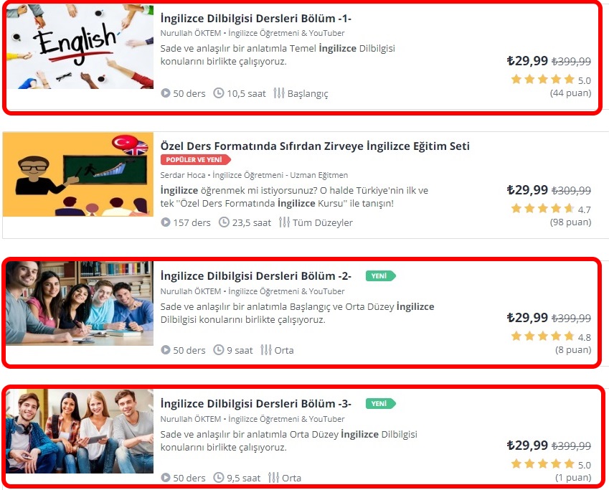Open the students in library thumbnail

[80, 303]
